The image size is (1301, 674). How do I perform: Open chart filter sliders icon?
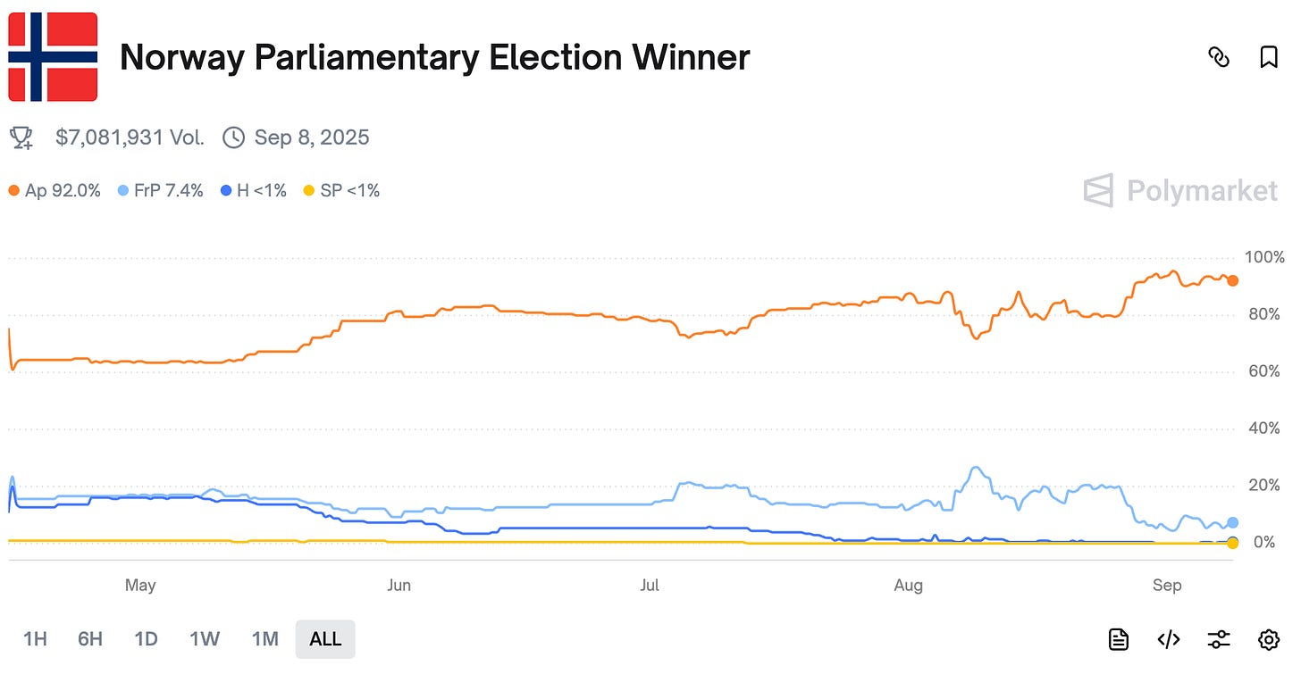click(1219, 639)
